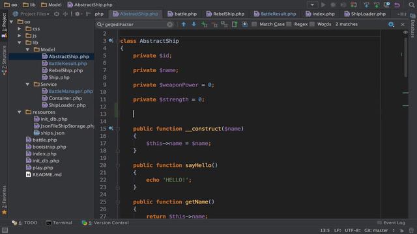417x234 pixels.
Task: Click the Debug button in toolbar
Action: point(333,5)
